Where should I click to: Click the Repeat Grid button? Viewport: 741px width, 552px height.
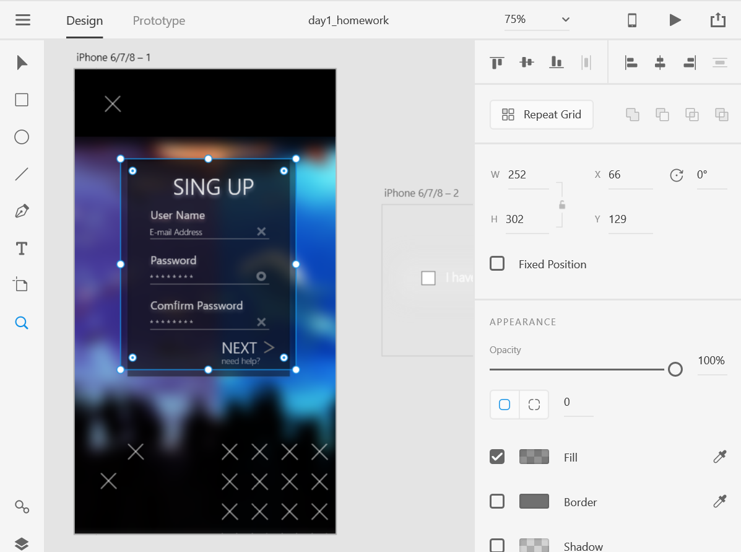[542, 115]
